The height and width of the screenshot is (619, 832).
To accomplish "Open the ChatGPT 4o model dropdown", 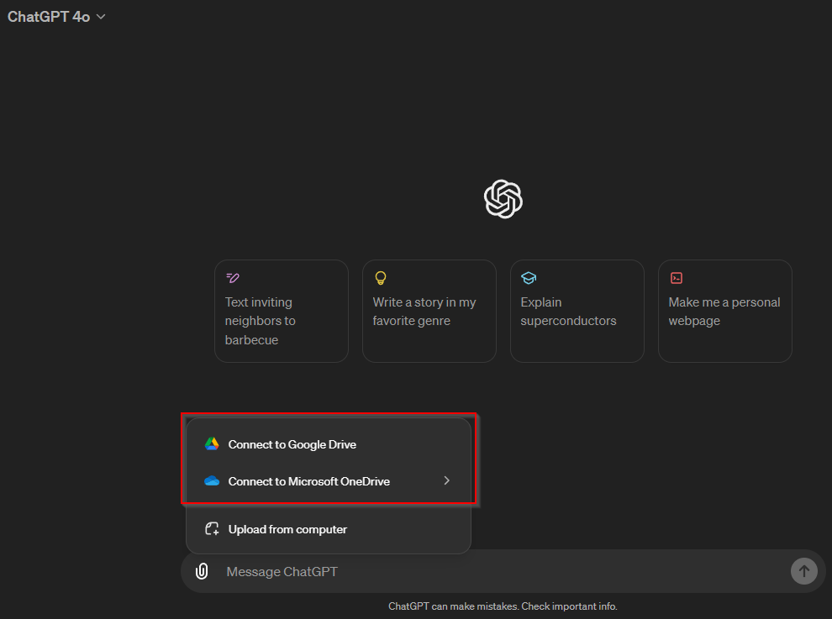I will click(x=56, y=17).
